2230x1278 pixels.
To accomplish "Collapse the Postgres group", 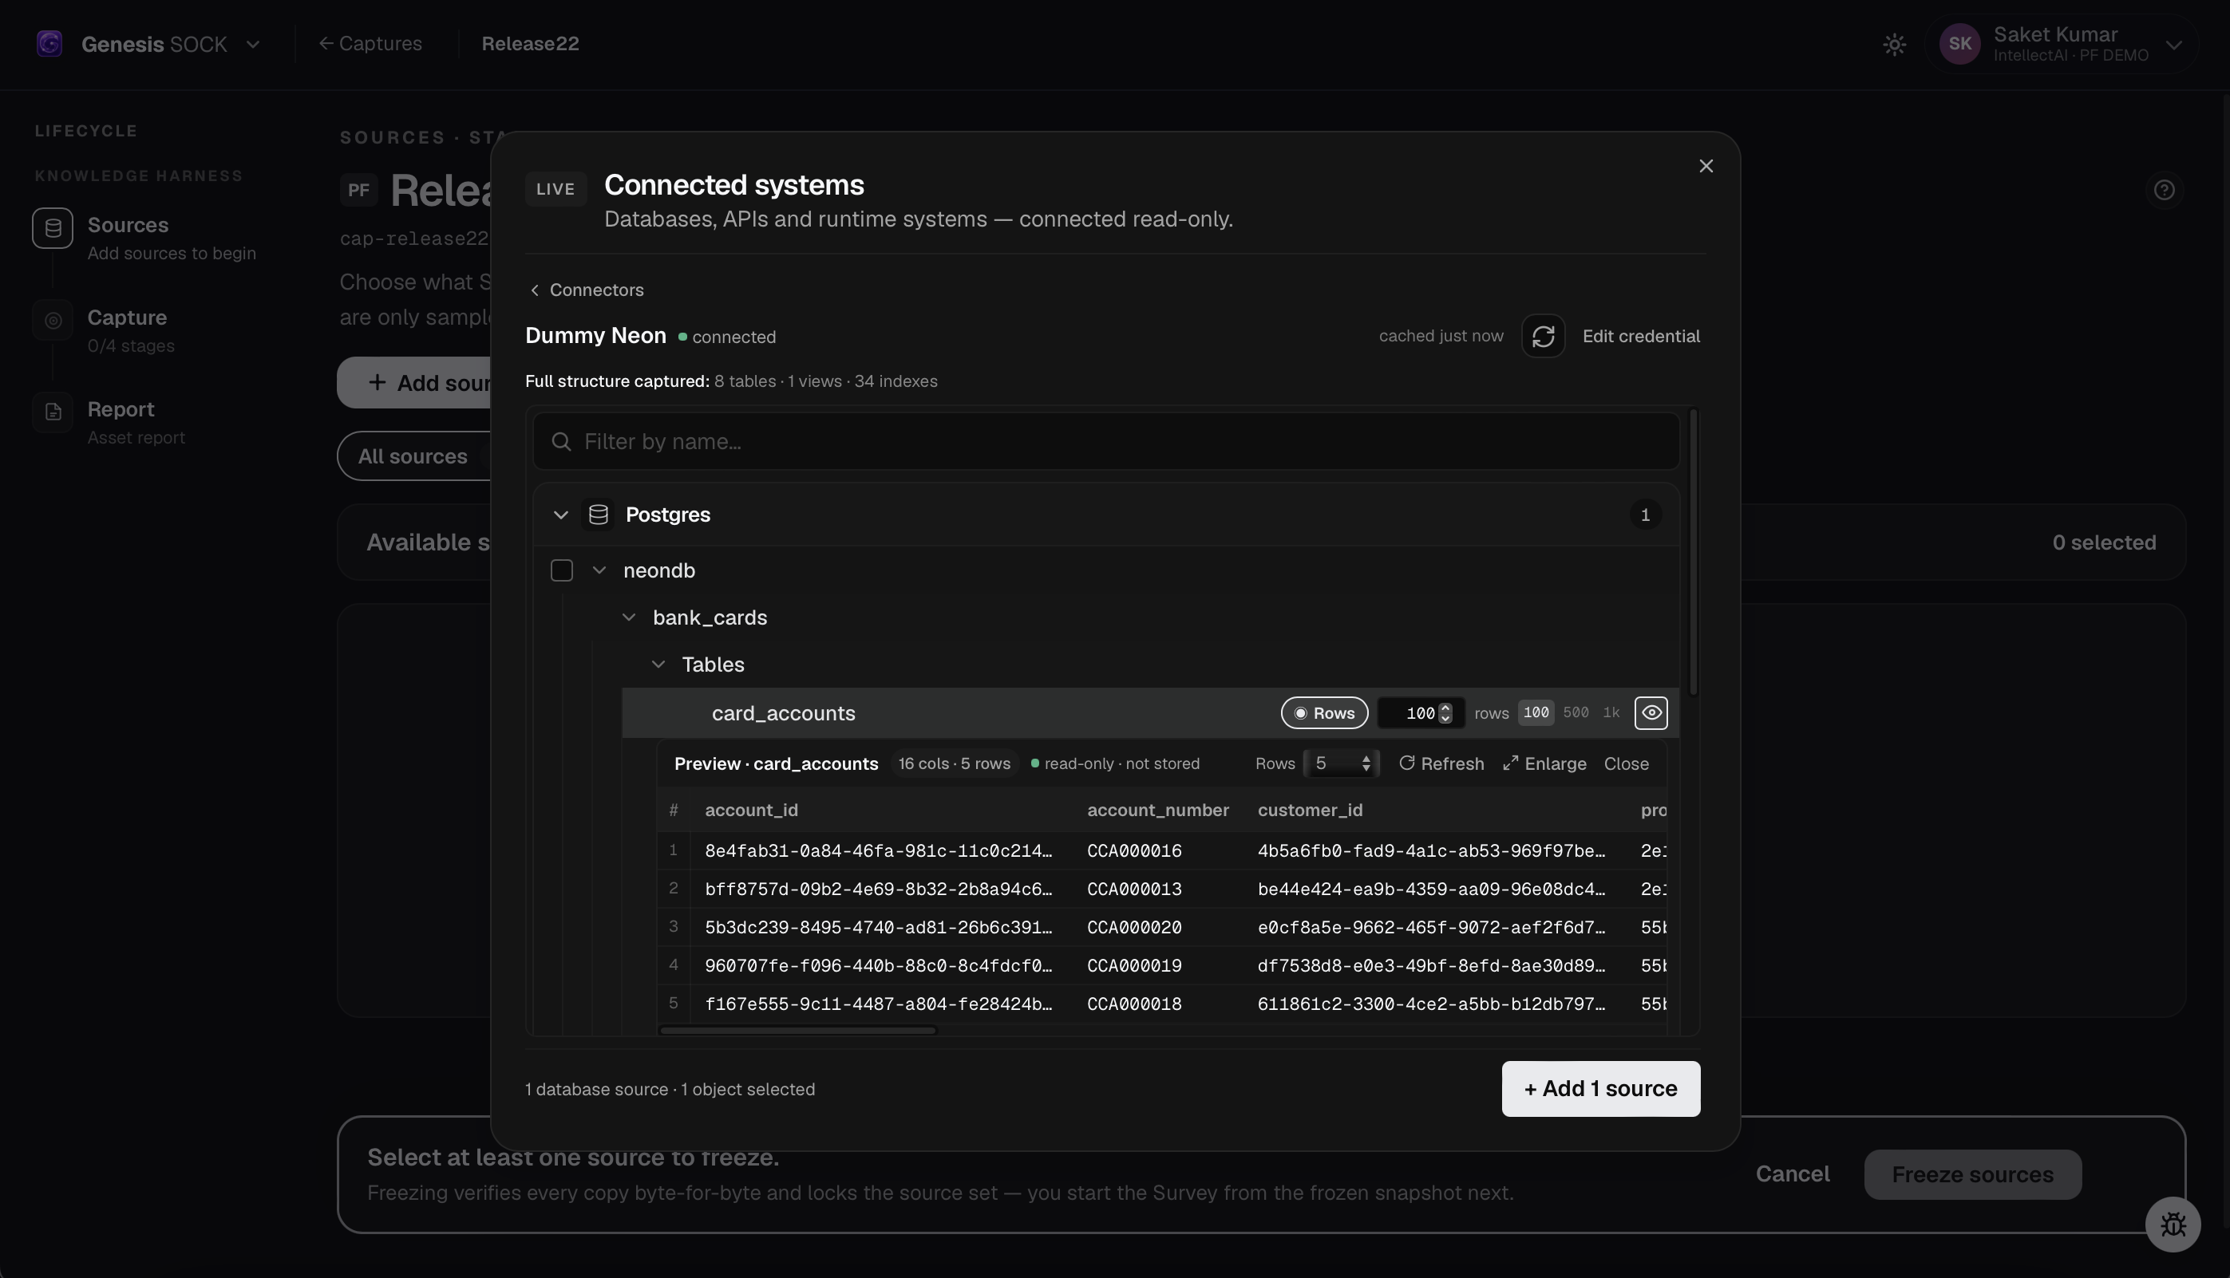I will pyautogui.click(x=560, y=515).
